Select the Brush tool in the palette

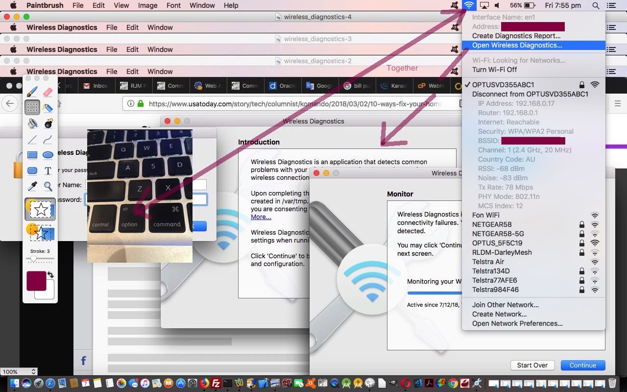tap(32, 92)
